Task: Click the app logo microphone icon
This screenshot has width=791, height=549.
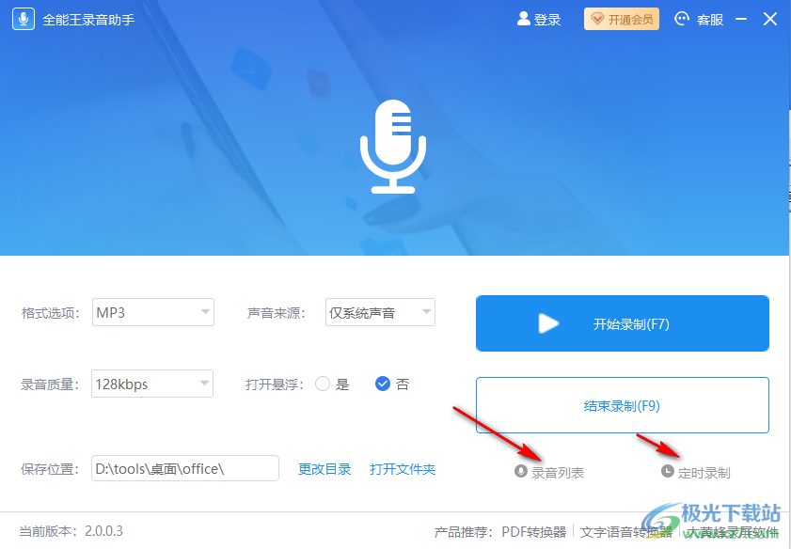Action: pos(23,18)
